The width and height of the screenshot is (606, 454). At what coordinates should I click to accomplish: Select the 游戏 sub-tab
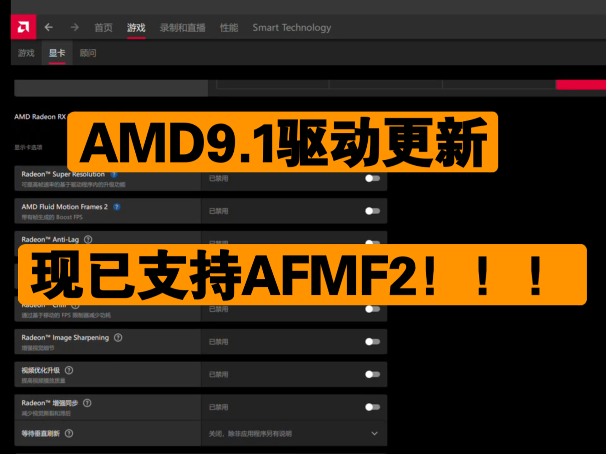tap(26, 53)
